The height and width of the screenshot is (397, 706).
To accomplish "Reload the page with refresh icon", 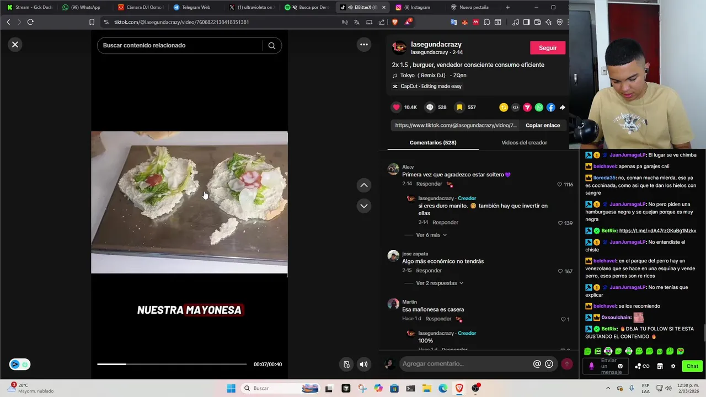I will point(30,22).
